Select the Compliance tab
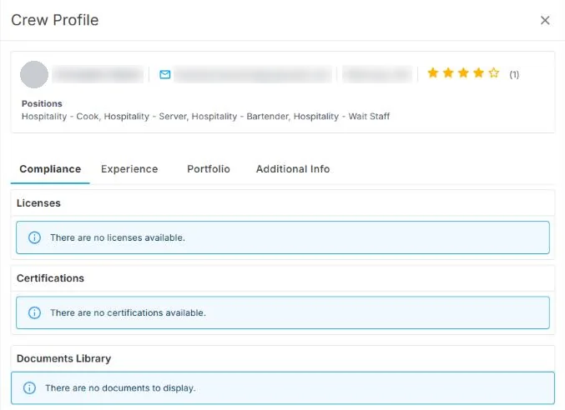 click(x=50, y=169)
